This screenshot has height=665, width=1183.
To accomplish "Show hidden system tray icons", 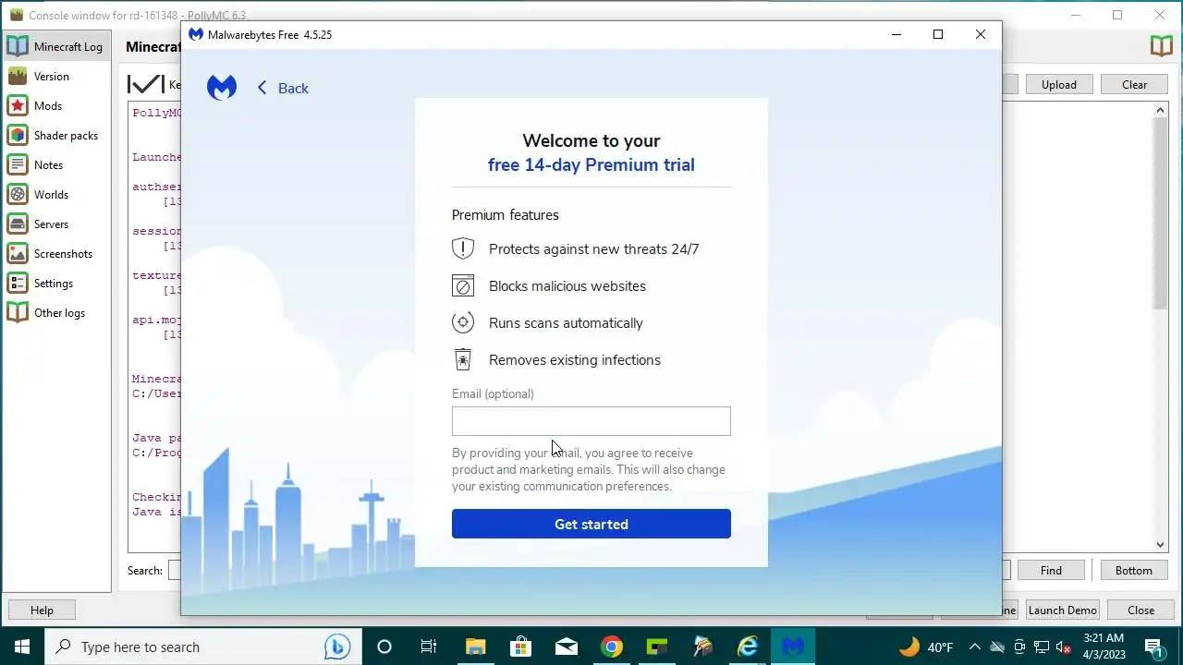I will coord(974,647).
